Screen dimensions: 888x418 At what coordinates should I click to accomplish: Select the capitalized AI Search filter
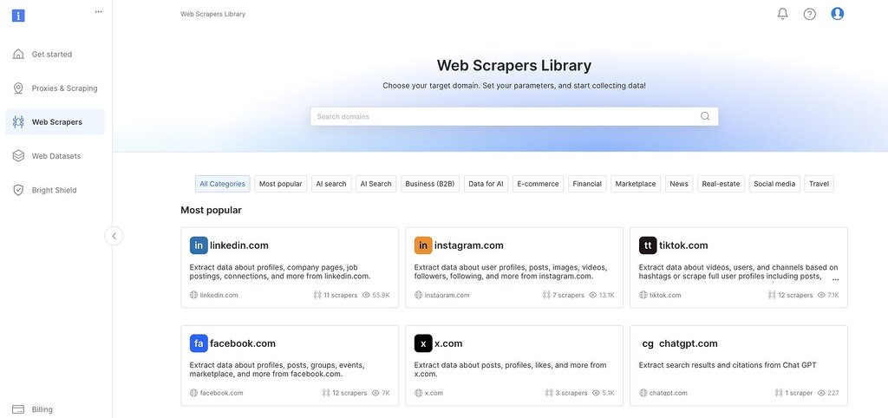pyautogui.click(x=376, y=184)
